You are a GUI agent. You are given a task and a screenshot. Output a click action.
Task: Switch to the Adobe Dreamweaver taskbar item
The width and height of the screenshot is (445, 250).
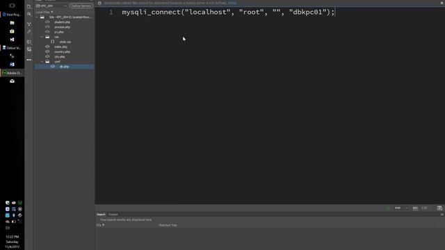coord(12,73)
